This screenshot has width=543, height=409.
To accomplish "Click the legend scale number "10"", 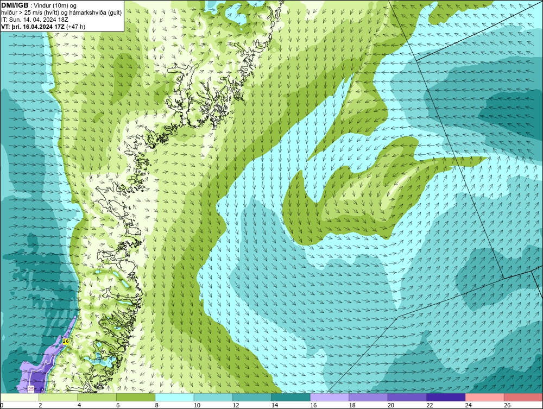I will coord(197,405).
